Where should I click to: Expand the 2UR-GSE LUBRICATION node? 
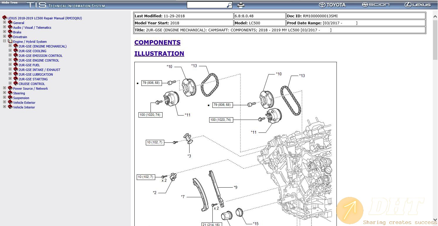[x=10, y=74]
